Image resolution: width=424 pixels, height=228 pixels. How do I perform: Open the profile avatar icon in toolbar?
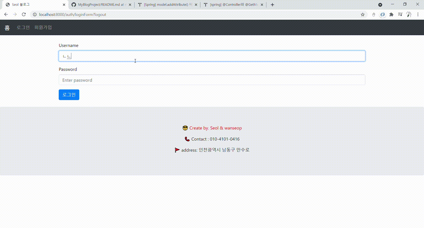[409, 14]
